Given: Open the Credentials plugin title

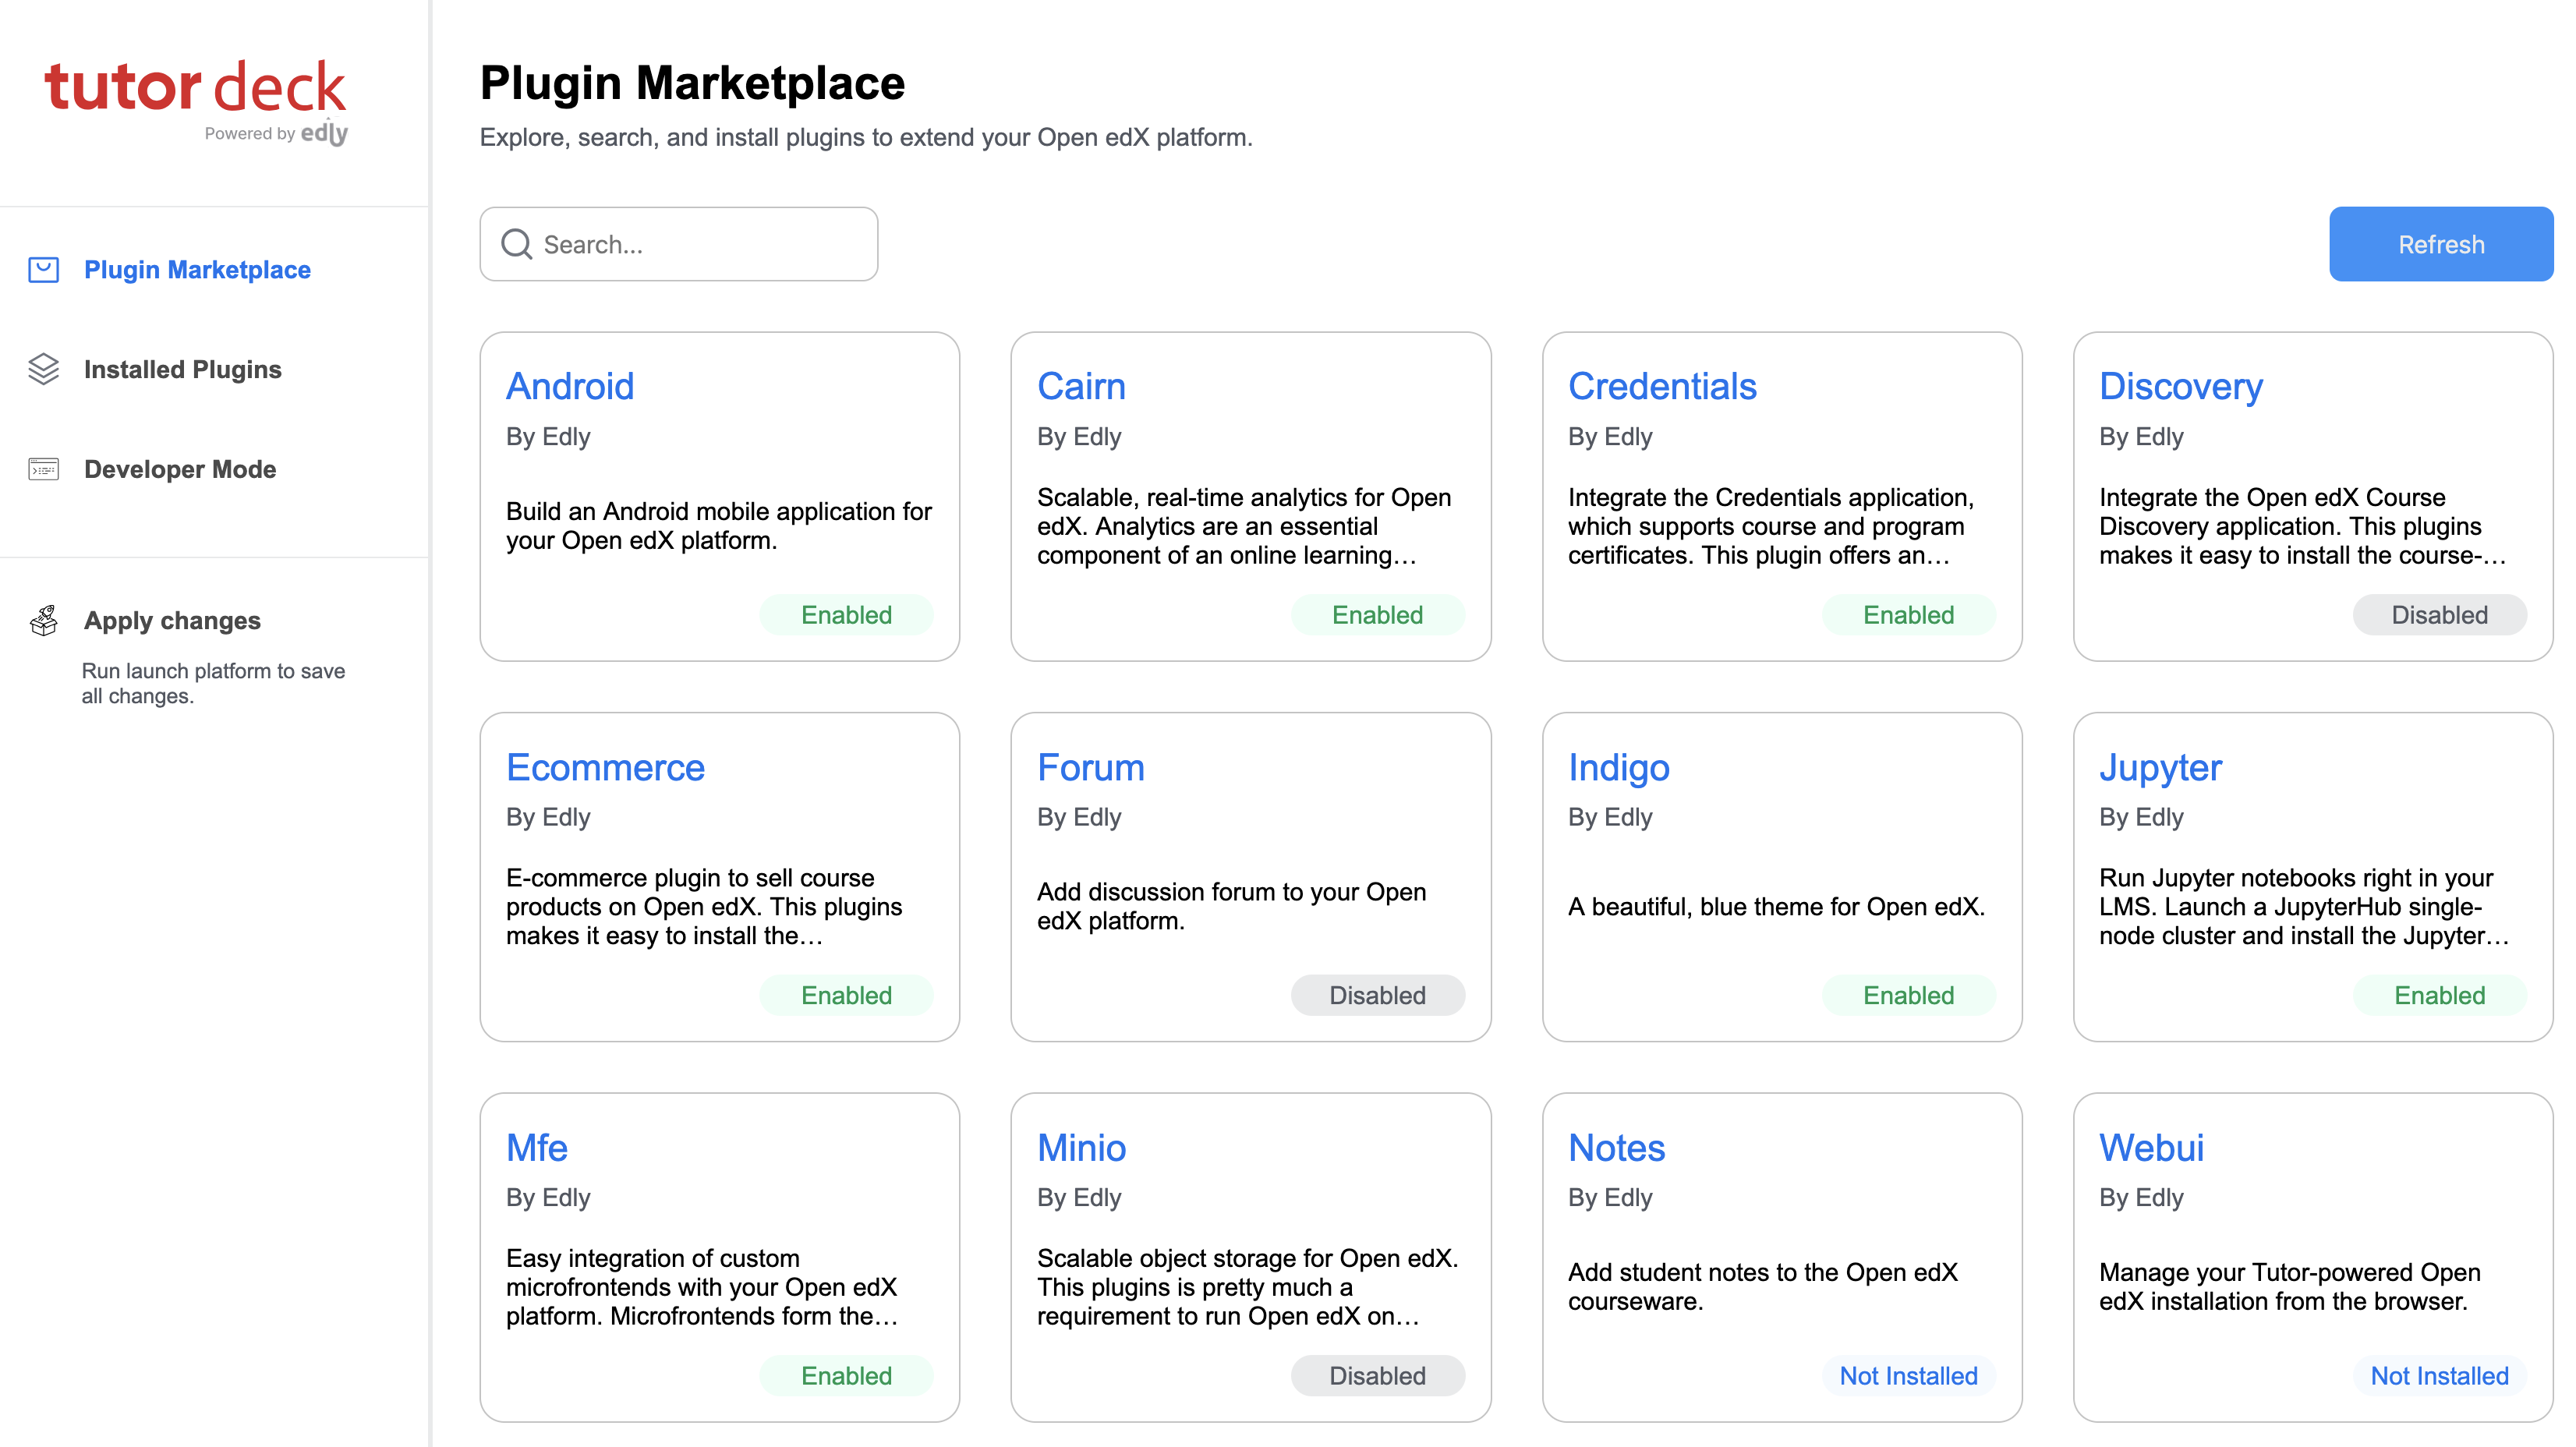Looking at the screenshot, I should (x=1662, y=386).
